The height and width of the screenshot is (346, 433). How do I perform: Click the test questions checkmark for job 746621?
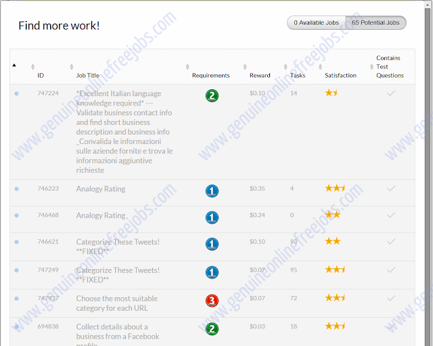391,242
